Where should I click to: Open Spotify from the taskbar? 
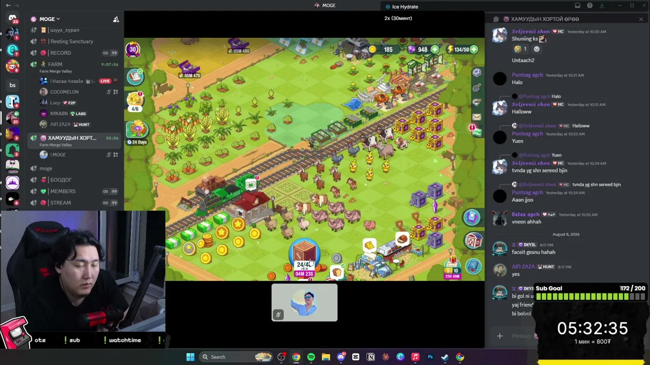[x=311, y=357]
